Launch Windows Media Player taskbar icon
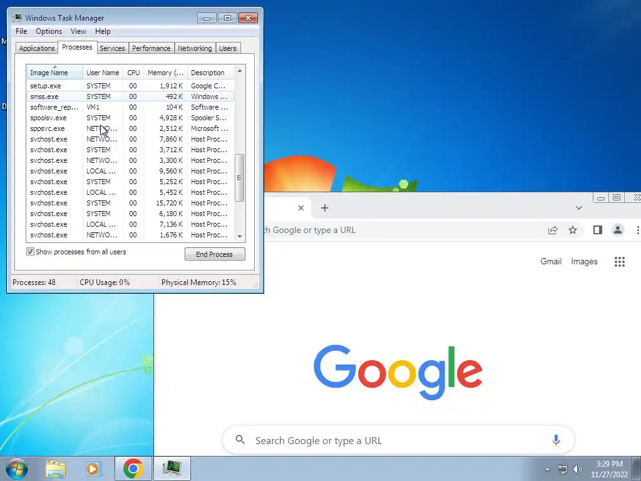 click(x=94, y=468)
